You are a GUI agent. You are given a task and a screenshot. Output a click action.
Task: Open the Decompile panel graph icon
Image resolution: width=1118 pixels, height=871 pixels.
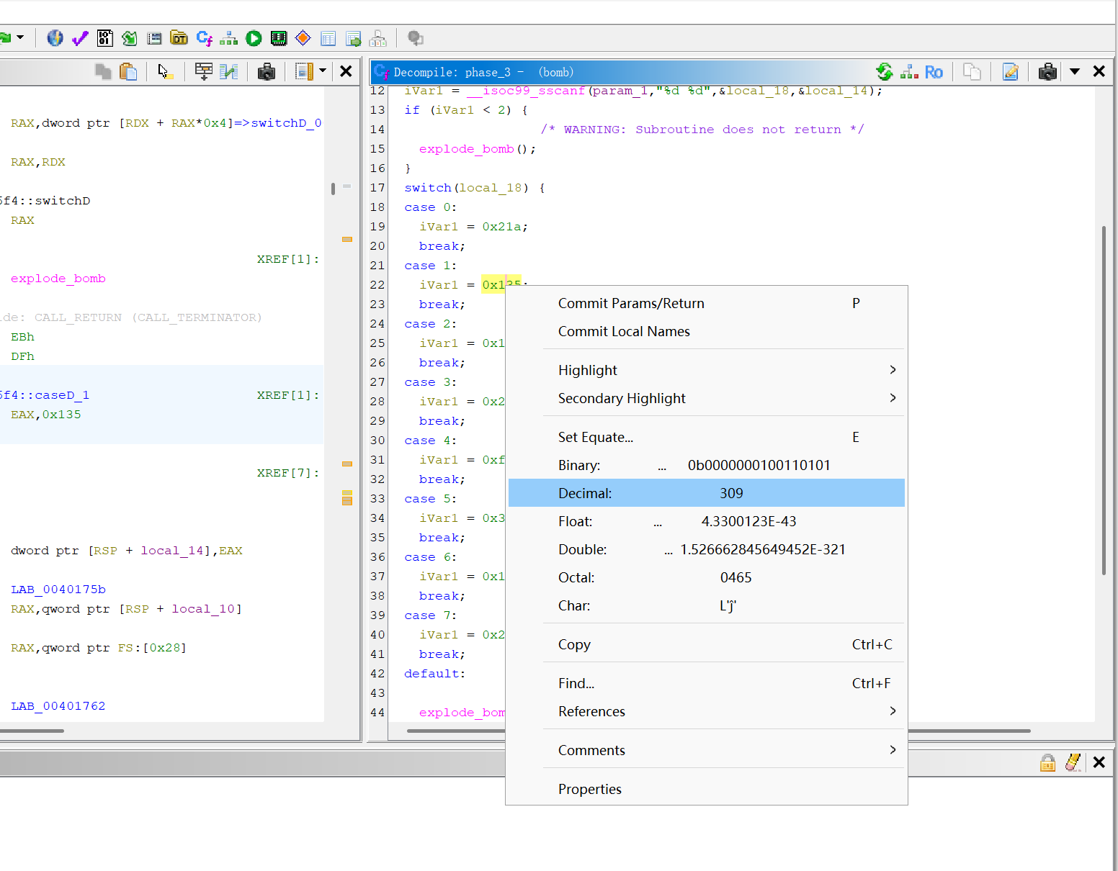pos(909,71)
